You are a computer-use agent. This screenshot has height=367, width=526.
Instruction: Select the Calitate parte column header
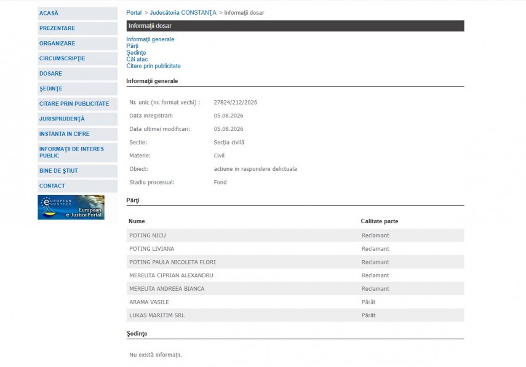point(380,221)
